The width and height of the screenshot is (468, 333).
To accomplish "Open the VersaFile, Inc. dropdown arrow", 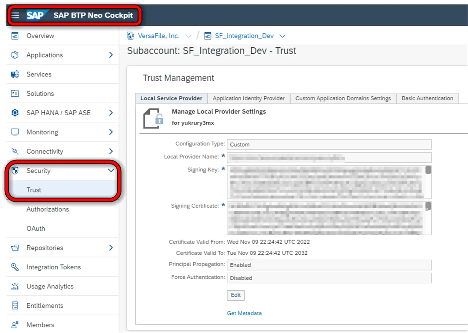I will [188, 36].
